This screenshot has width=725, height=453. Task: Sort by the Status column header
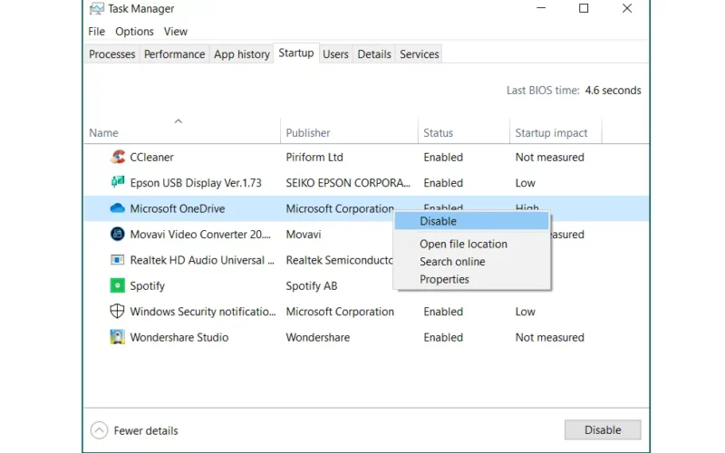coord(464,132)
